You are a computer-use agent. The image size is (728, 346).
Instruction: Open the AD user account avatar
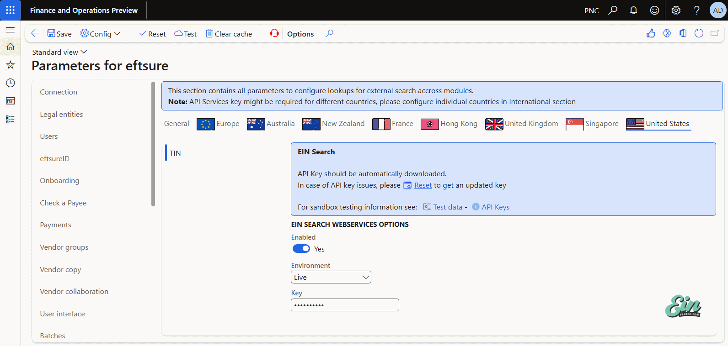pos(718,10)
